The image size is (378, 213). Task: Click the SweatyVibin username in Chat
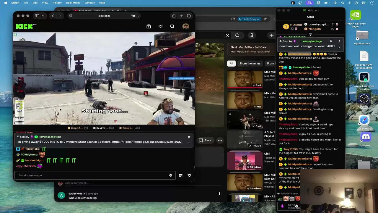coord(302,67)
